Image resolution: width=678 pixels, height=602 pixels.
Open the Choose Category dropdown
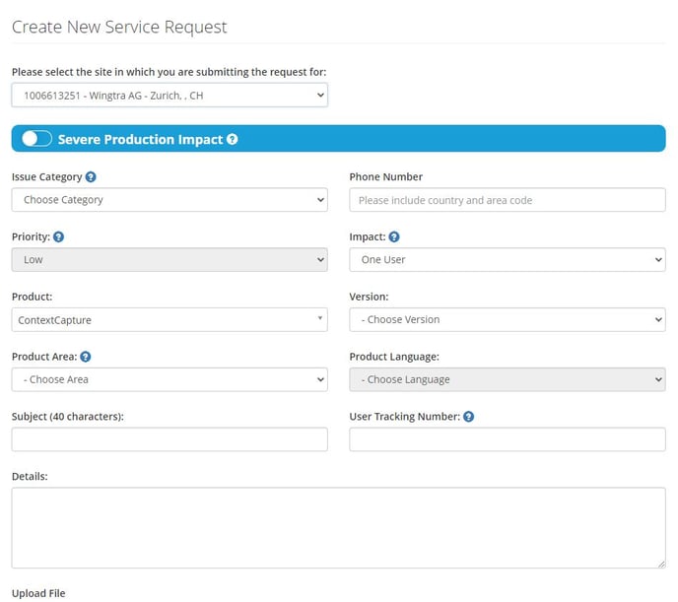point(169,200)
